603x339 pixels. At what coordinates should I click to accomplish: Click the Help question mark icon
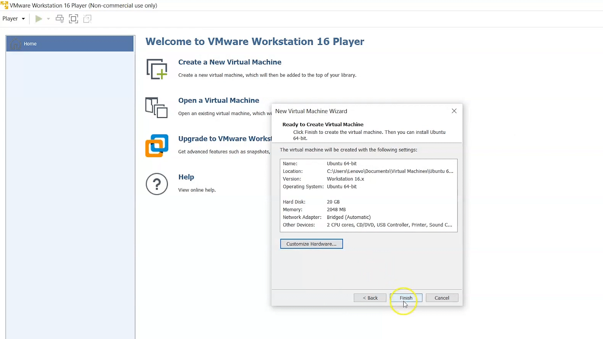[x=157, y=184]
